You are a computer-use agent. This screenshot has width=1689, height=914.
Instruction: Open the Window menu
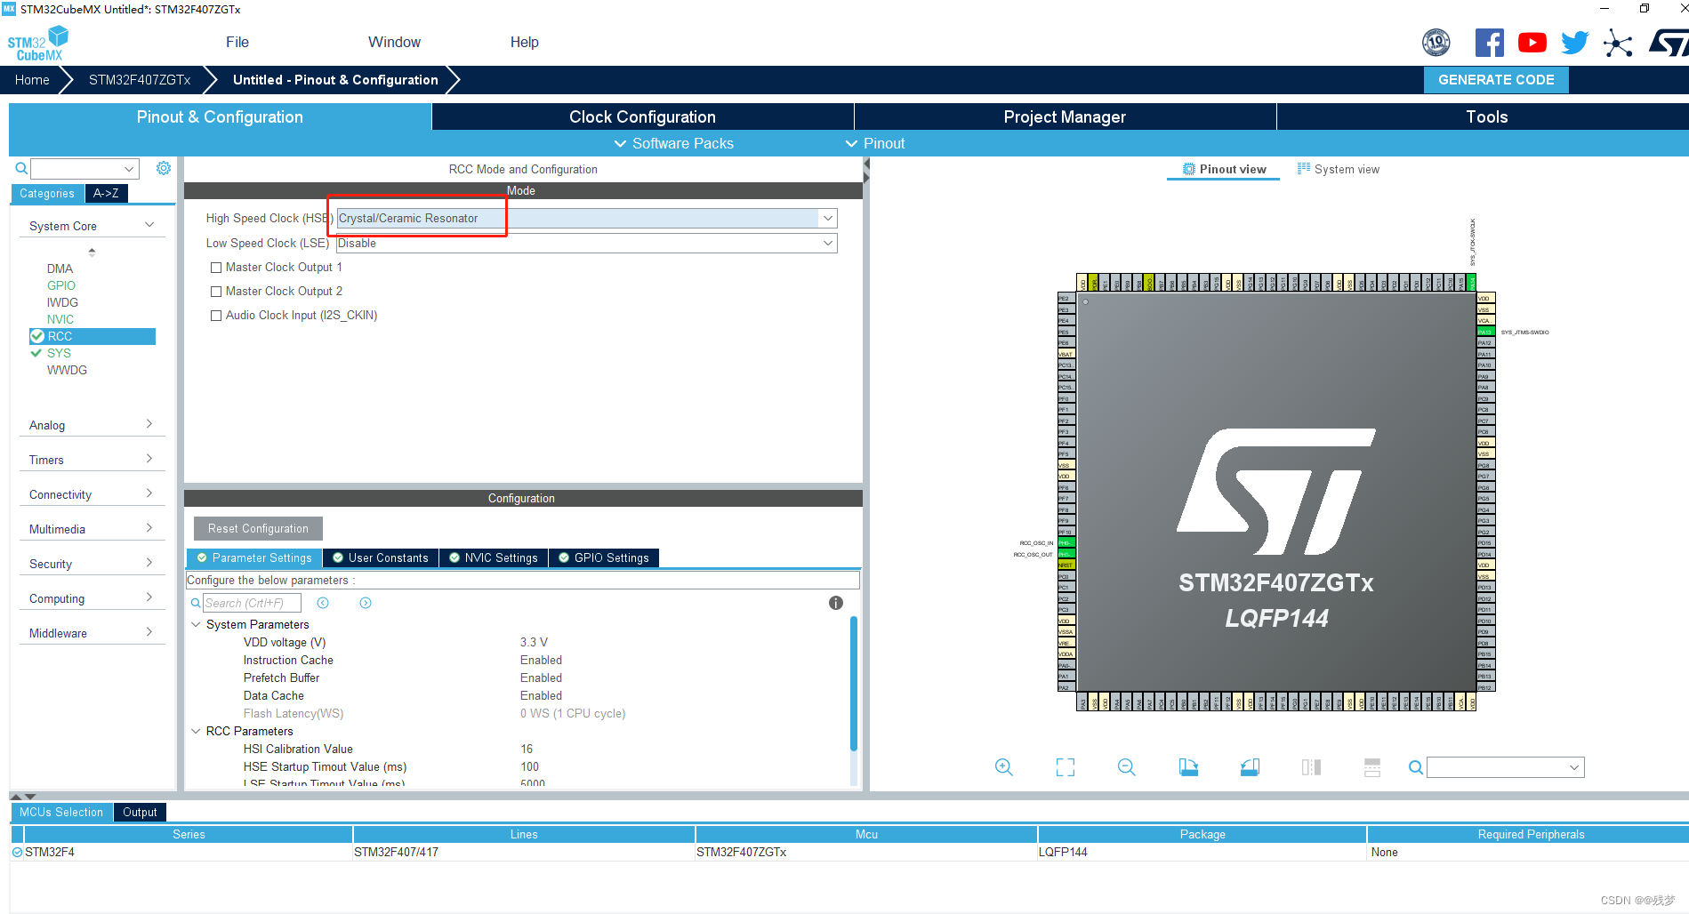pos(394,42)
